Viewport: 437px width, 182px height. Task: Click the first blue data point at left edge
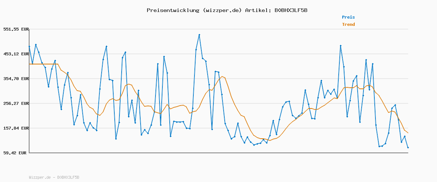29,47
